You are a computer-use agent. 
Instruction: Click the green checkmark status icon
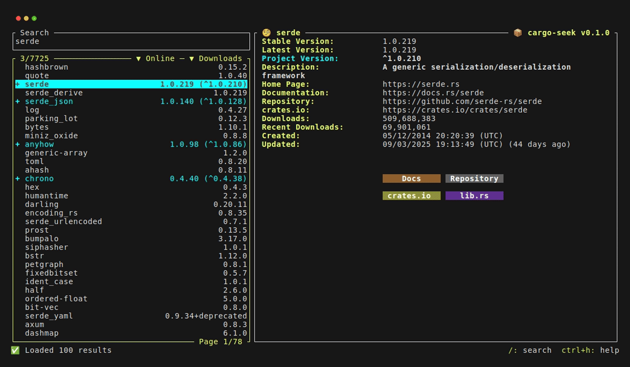point(15,350)
